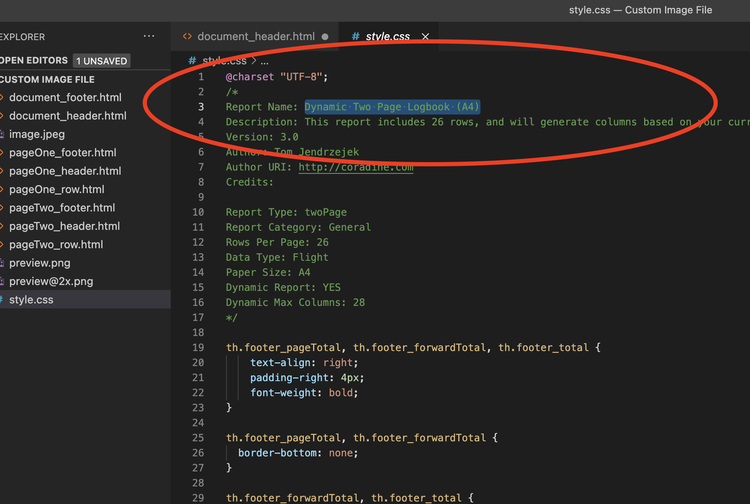750x504 pixels.
Task: Click 'Report Category: General' line
Action: pyautogui.click(x=298, y=227)
